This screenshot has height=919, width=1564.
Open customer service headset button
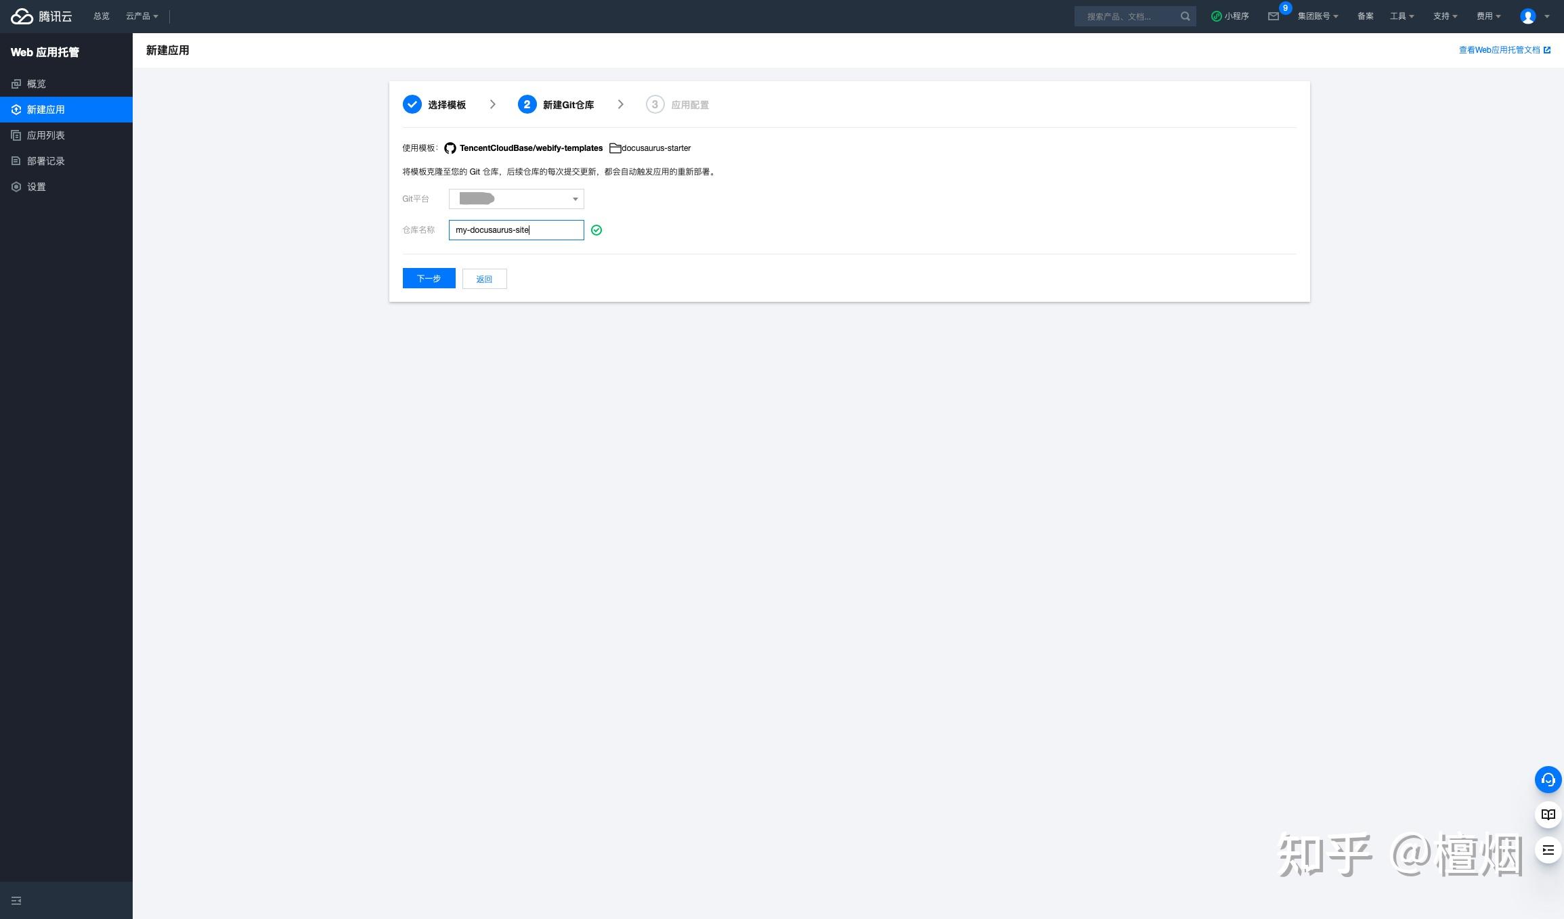click(x=1548, y=780)
